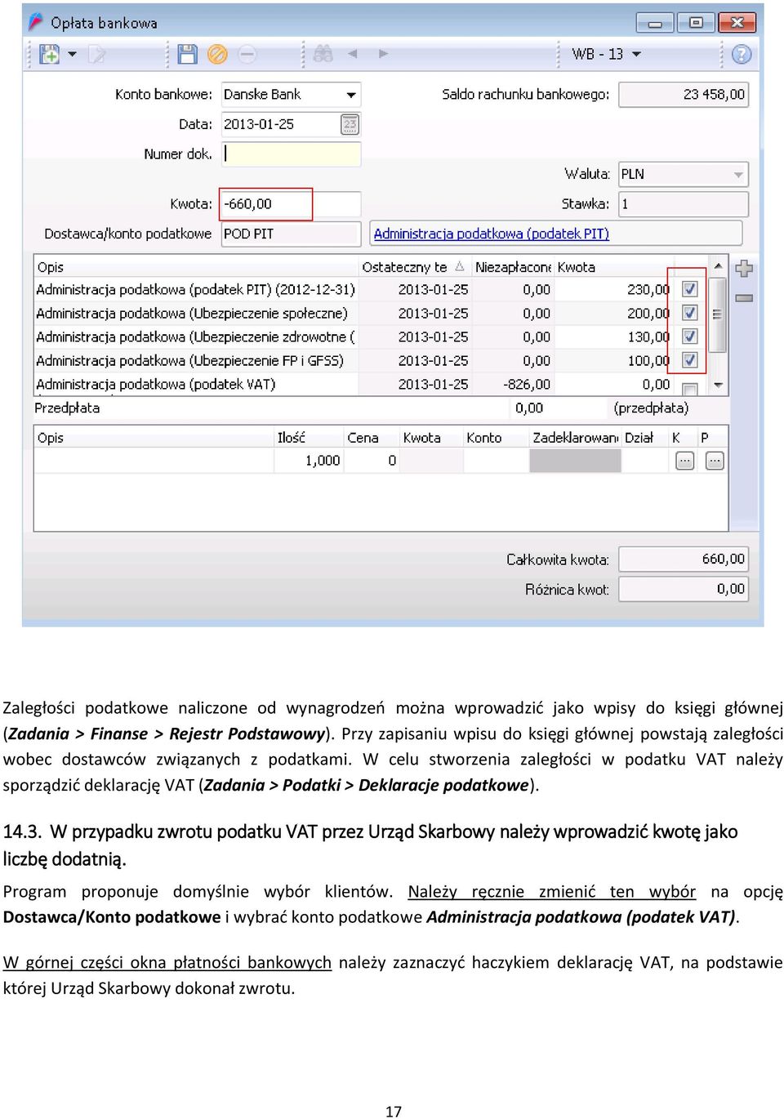Image resolution: width=784 pixels, height=1119 pixels.
Task: Click the Dział column header
Action: pos(645,438)
